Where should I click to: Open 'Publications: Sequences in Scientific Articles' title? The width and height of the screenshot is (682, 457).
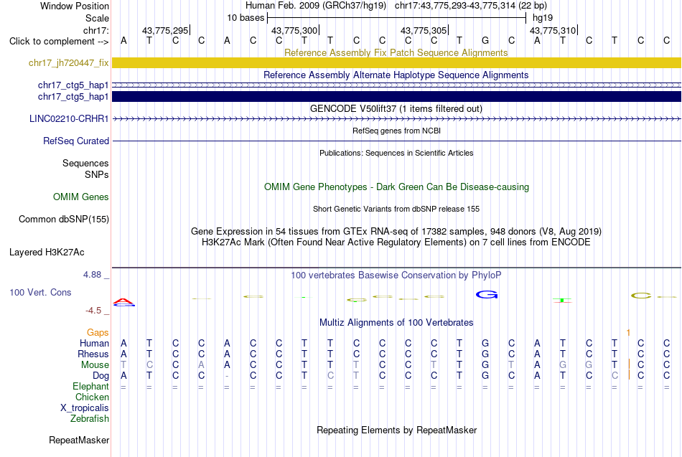coord(396,153)
